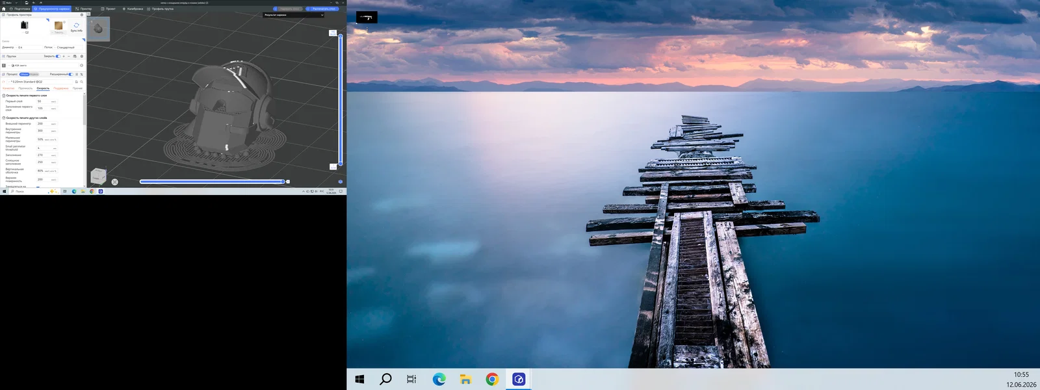Open the 0.20mm Standard @Q2 preset dropdown

coord(40,82)
